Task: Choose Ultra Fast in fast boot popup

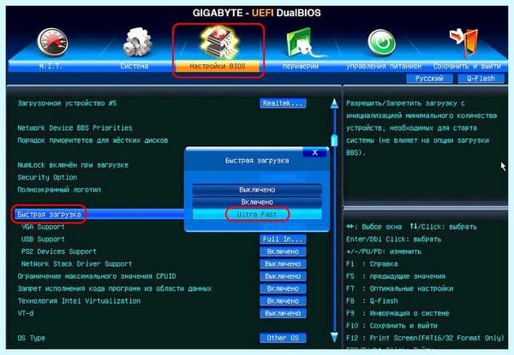Action: click(257, 215)
